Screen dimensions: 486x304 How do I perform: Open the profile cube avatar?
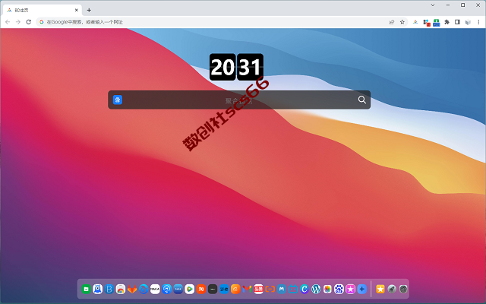[468, 22]
